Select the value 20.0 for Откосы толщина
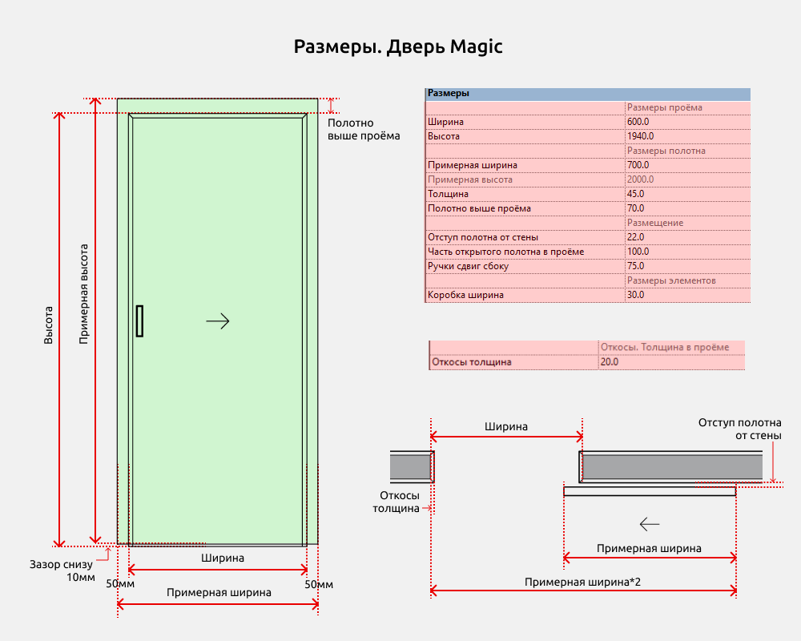 [x=609, y=362]
